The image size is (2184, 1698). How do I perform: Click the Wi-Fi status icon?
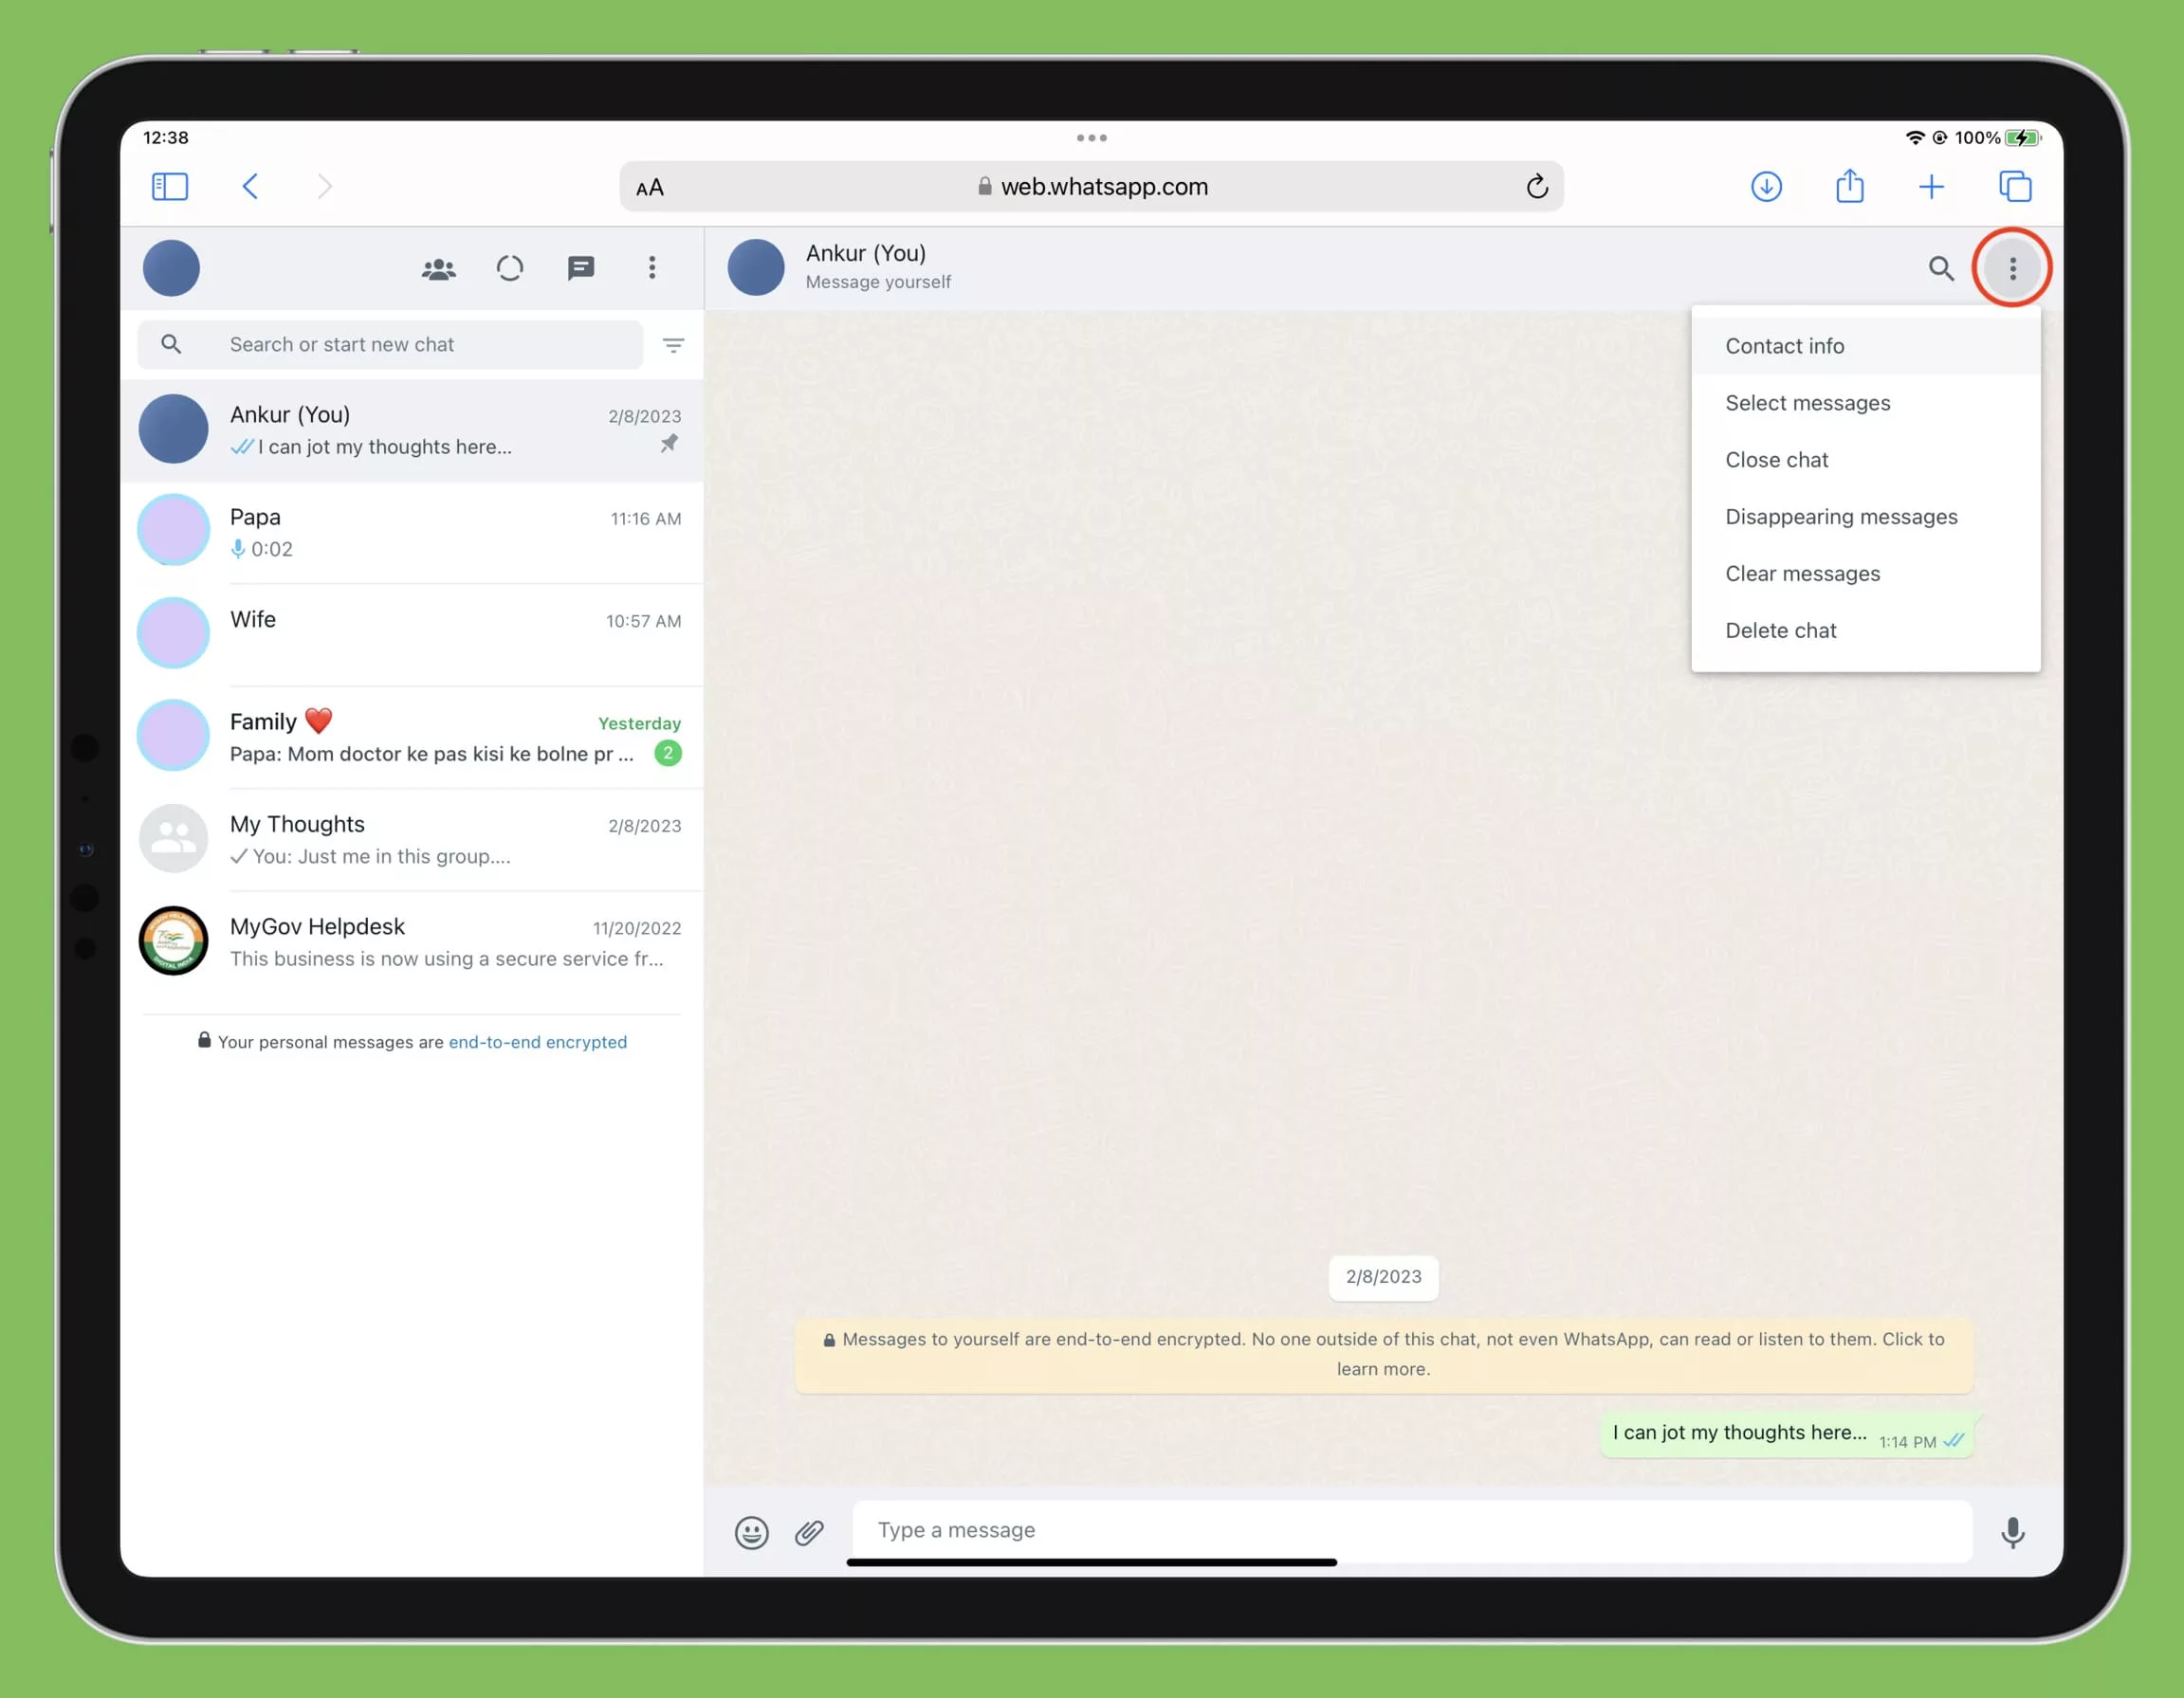tap(1915, 138)
